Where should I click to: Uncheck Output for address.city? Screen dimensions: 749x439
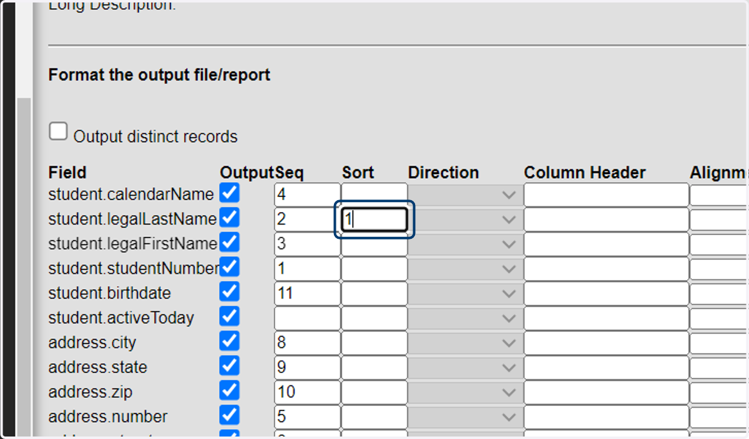coord(230,341)
